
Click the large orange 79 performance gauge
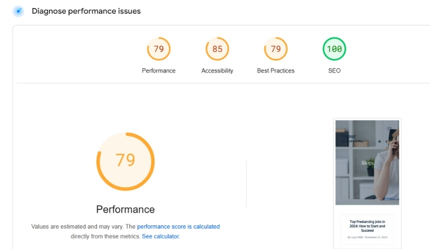[x=126, y=161]
